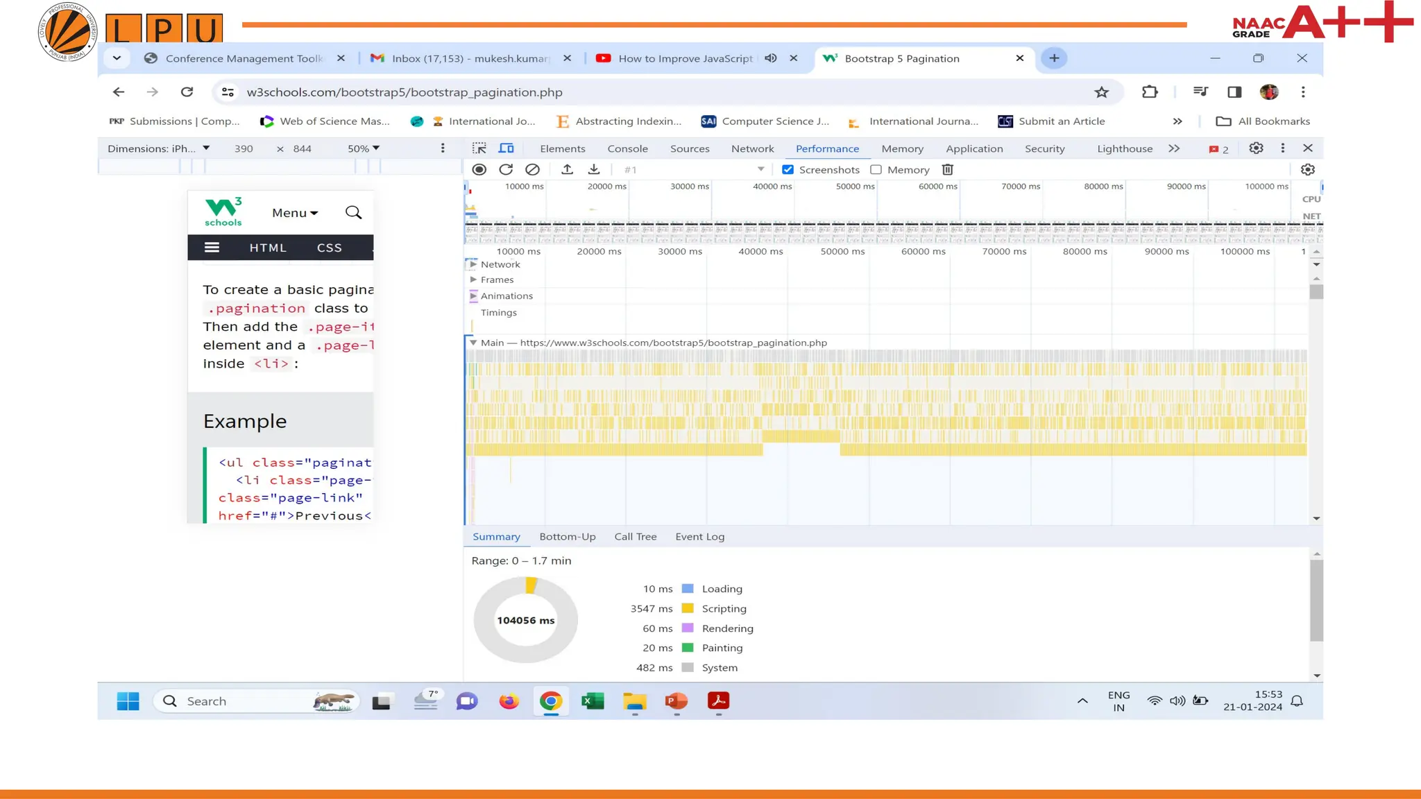Click the Record performance profile icon
The image size is (1421, 799).
tap(479, 169)
